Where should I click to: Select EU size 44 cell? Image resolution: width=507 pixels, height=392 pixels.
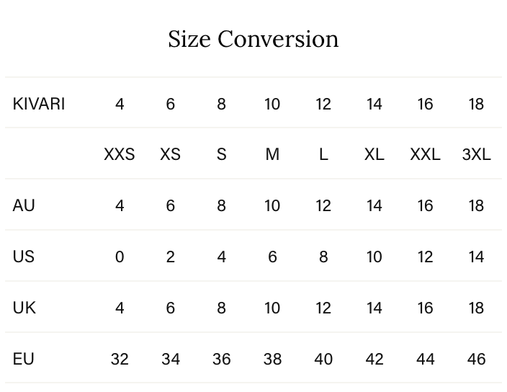pos(425,359)
